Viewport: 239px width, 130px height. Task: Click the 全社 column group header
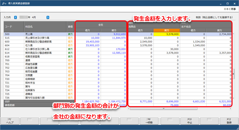tap(101, 25)
